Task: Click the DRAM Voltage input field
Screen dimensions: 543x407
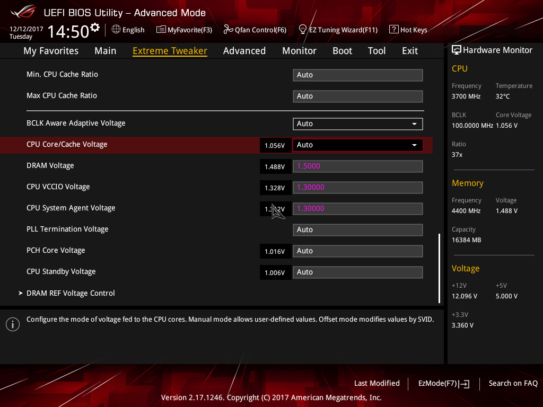Action: [x=358, y=166]
